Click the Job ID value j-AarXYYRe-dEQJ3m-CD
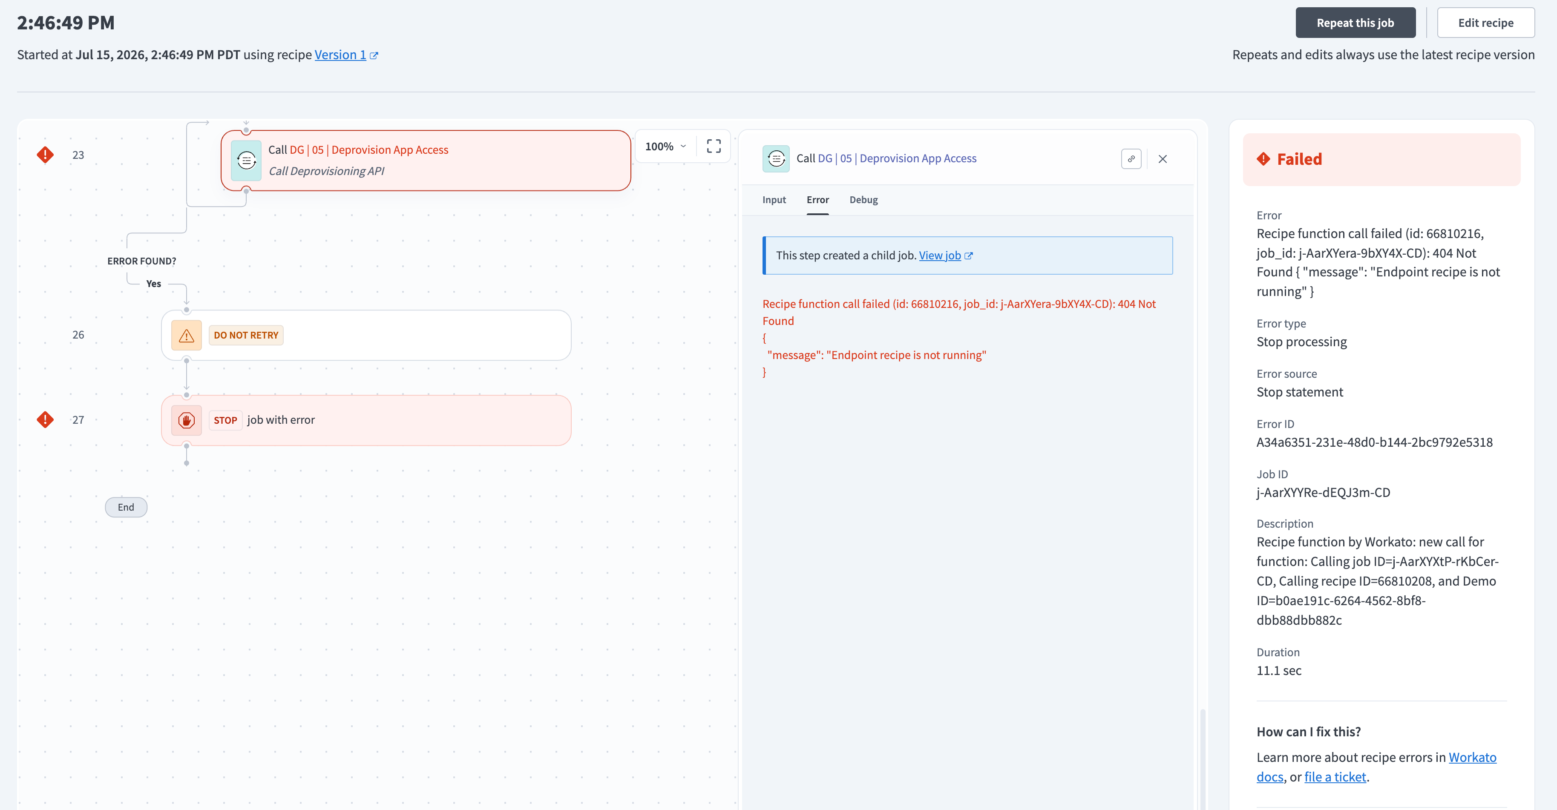 (1323, 492)
